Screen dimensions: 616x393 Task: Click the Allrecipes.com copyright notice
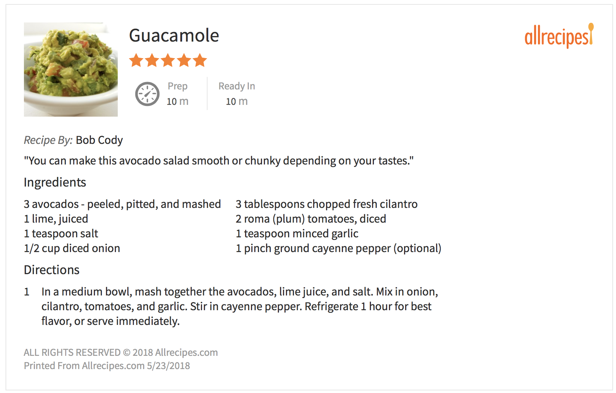coord(121,353)
